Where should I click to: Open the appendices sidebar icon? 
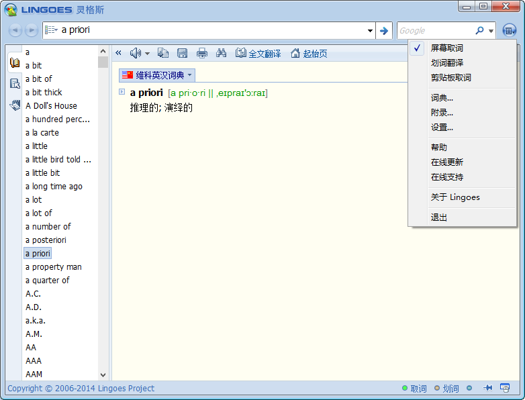pos(15,105)
